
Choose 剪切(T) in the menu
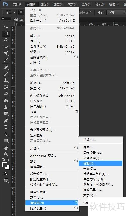(x=52, y=36)
